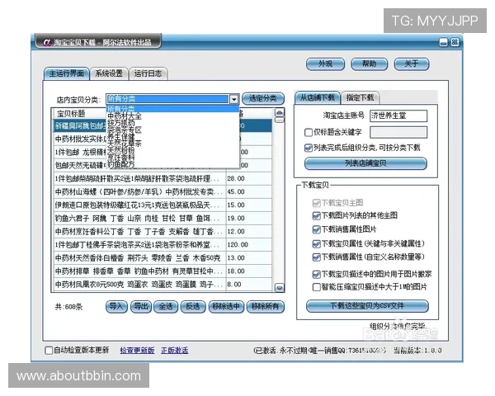Select the 指定下载 tab
Viewport: 495px width, 396px height.
click(360, 97)
